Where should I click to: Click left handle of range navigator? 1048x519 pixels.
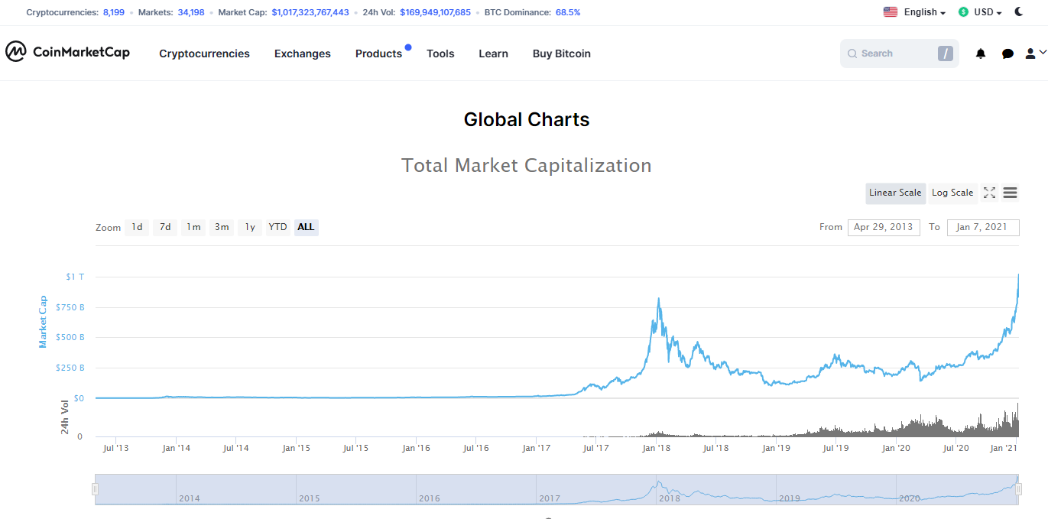(x=96, y=489)
